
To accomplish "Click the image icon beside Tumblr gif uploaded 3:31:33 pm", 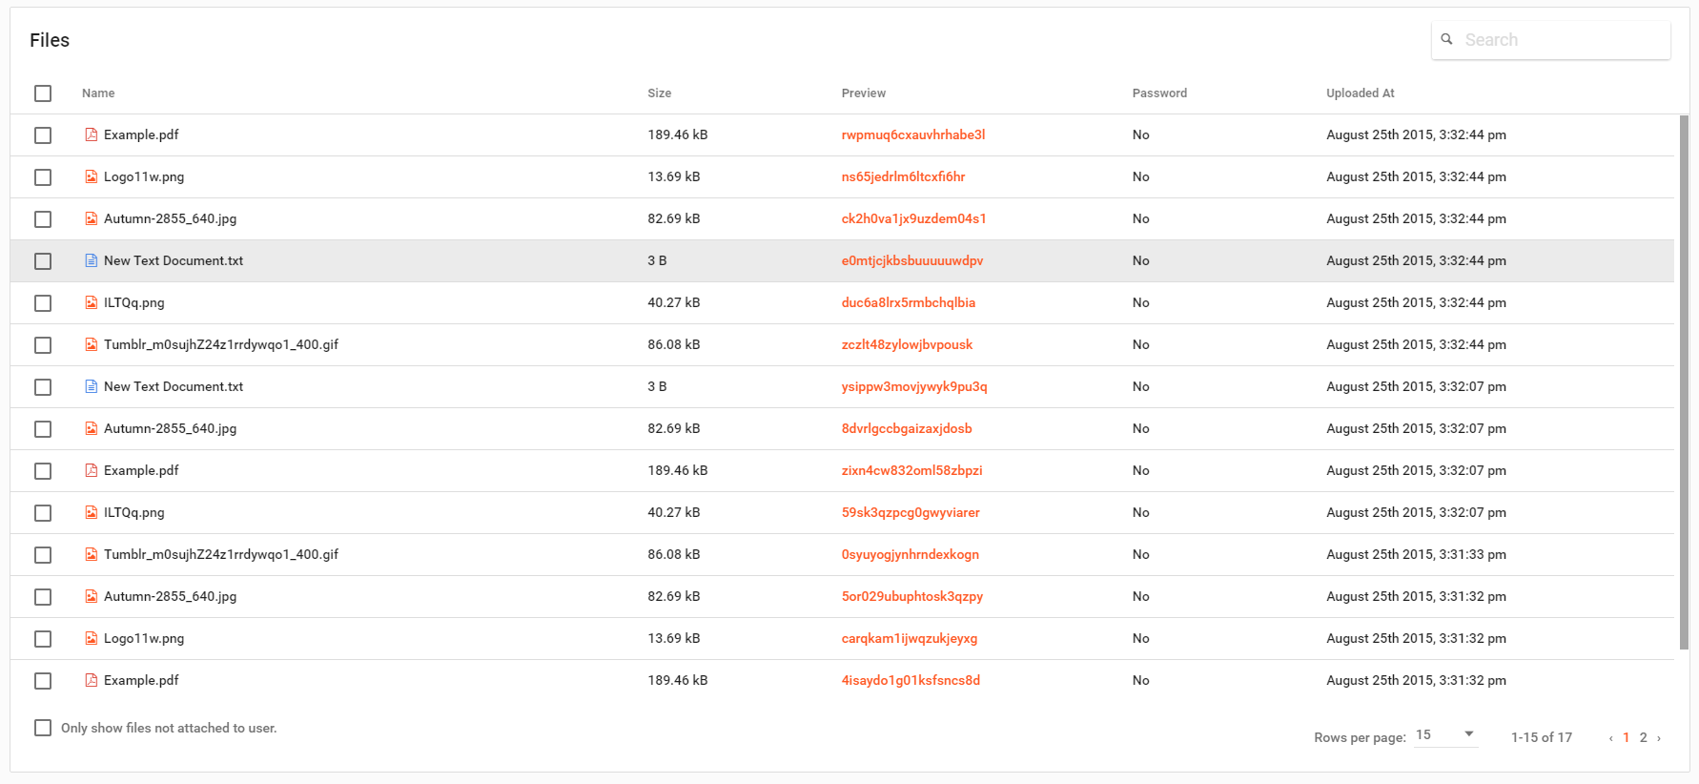I will (91, 554).
